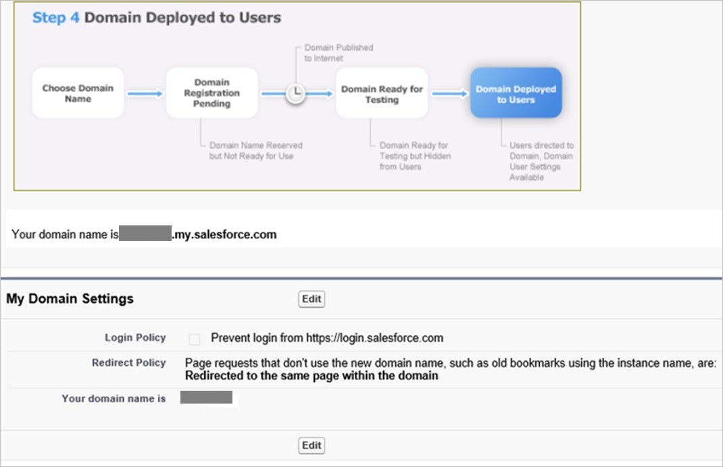Click the Login Policy label
The image size is (723, 467).
[x=135, y=337]
